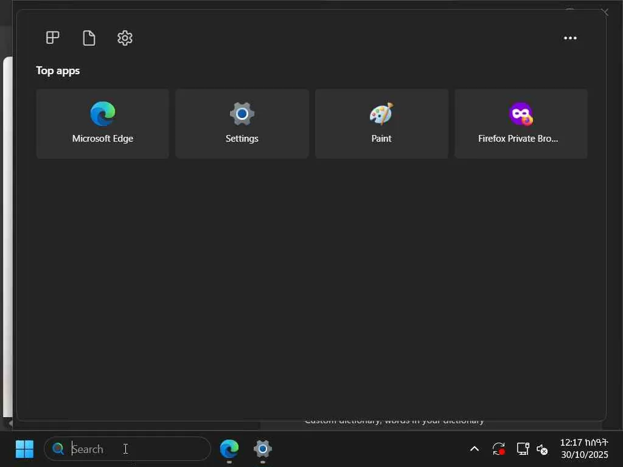The height and width of the screenshot is (467, 623).
Task: Click the Windows Start button
Action: (24, 449)
